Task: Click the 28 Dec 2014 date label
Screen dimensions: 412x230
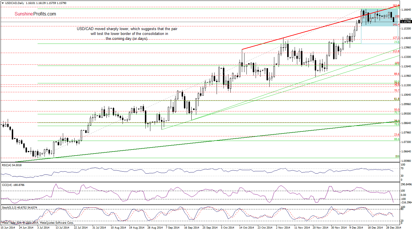Action: click(x=394, y=228)
